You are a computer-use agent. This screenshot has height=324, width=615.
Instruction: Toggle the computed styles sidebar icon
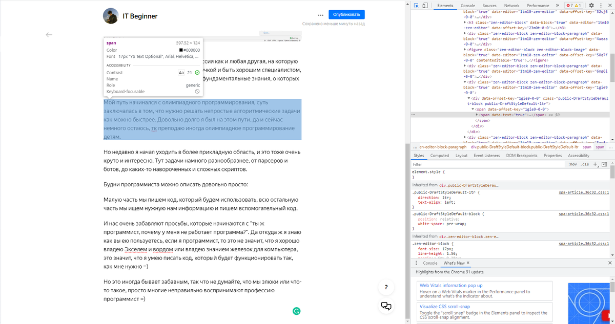click(604, 164)
